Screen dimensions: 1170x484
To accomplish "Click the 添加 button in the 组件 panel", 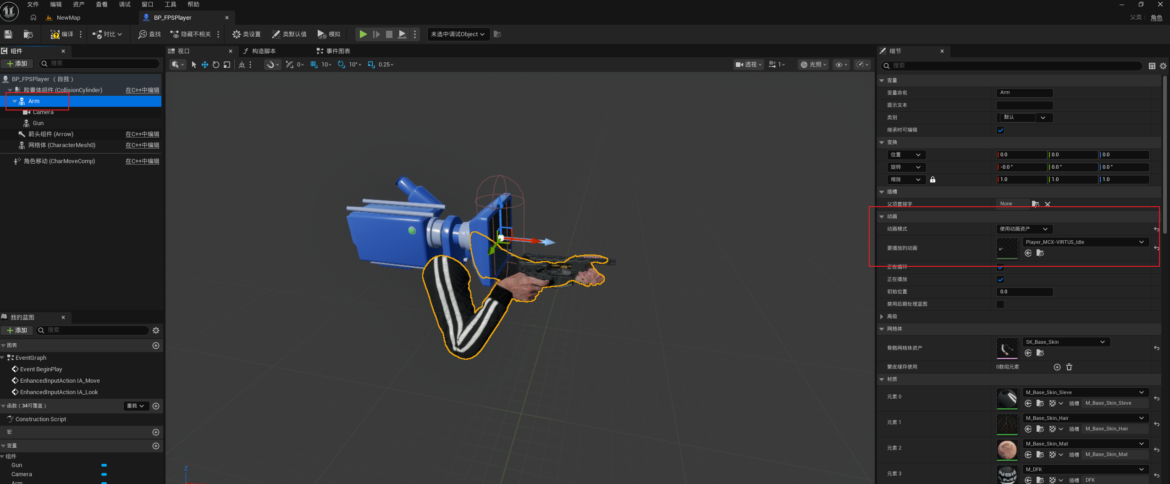I will (17, 64).
